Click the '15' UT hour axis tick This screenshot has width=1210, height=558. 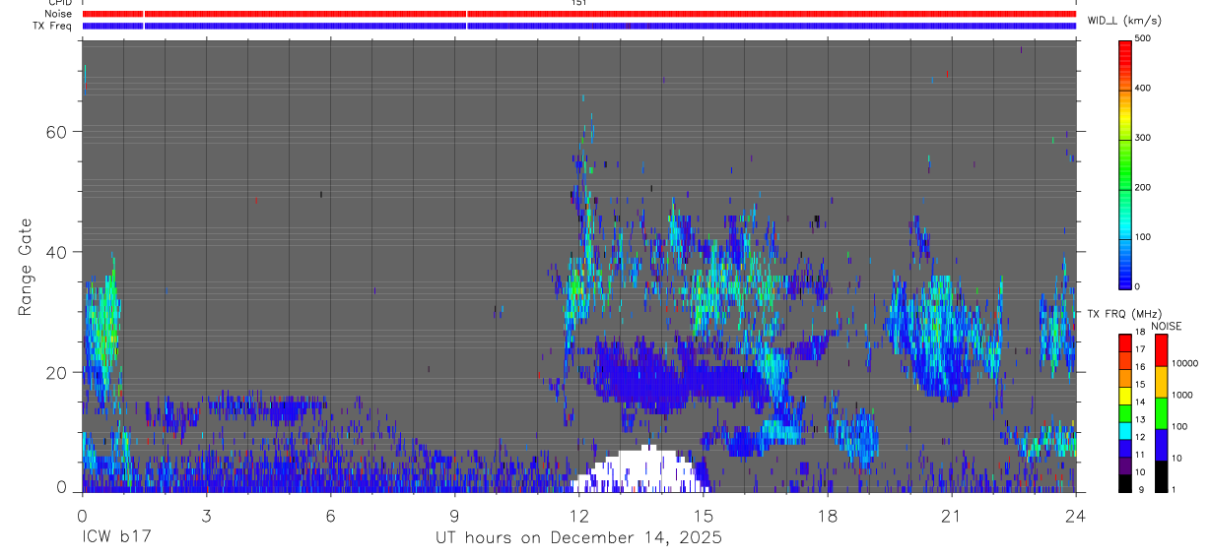704,514
